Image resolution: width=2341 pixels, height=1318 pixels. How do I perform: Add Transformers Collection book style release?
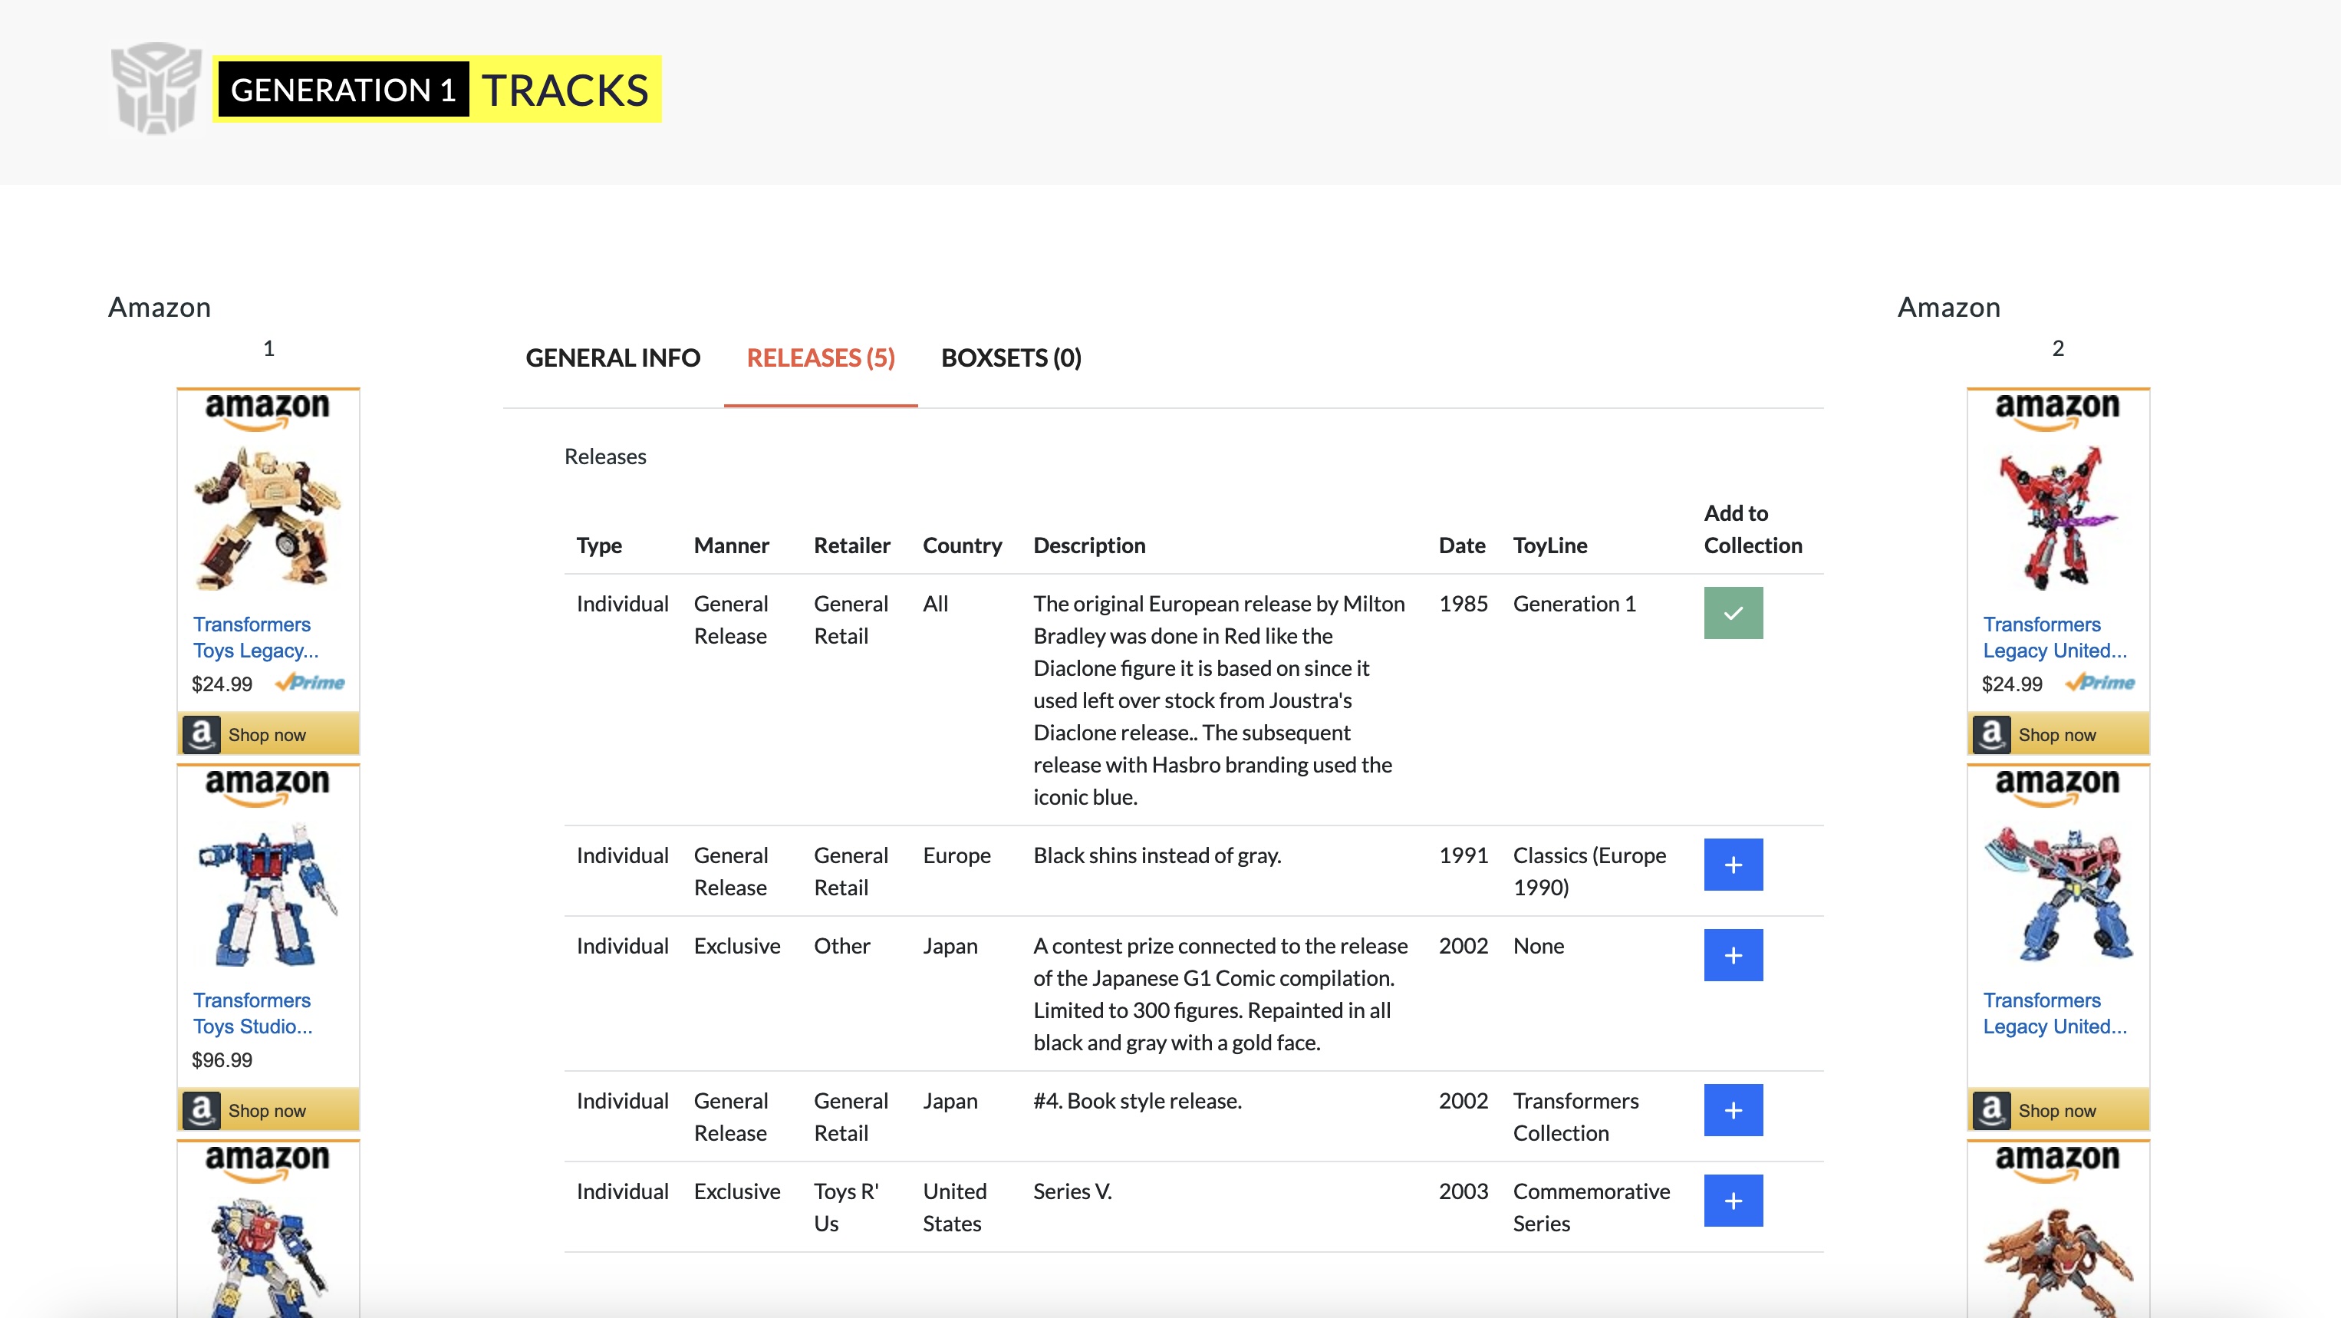click(x=1732, y=1110)
